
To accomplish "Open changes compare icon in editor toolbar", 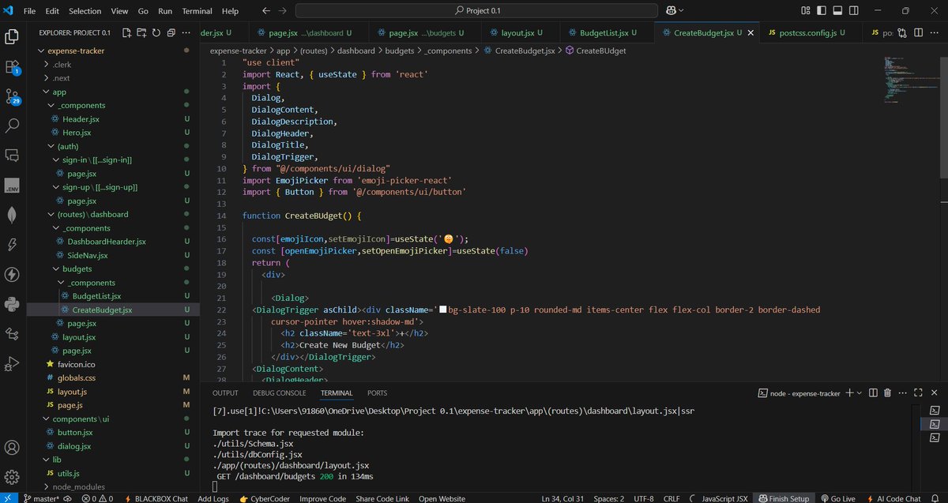I will 902,33.
